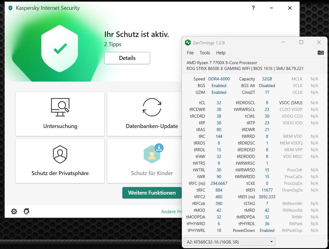Open the File menu in ZenTimings
The image size is (329, 249).
point(190,53)
